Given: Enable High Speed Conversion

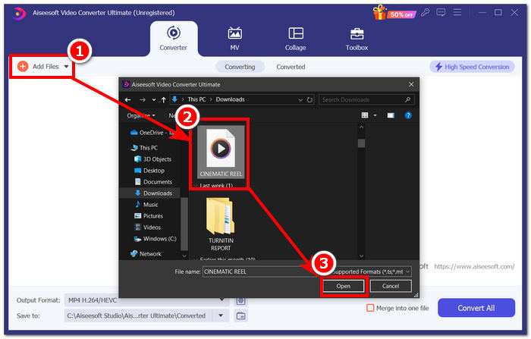Looking at the screenshot, I should click(473, 67).
